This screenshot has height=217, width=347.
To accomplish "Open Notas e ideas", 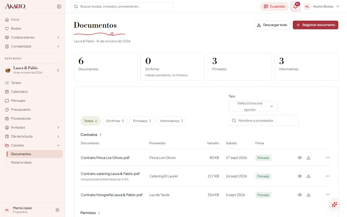I will pyautogui.click(x=35, y=162).
